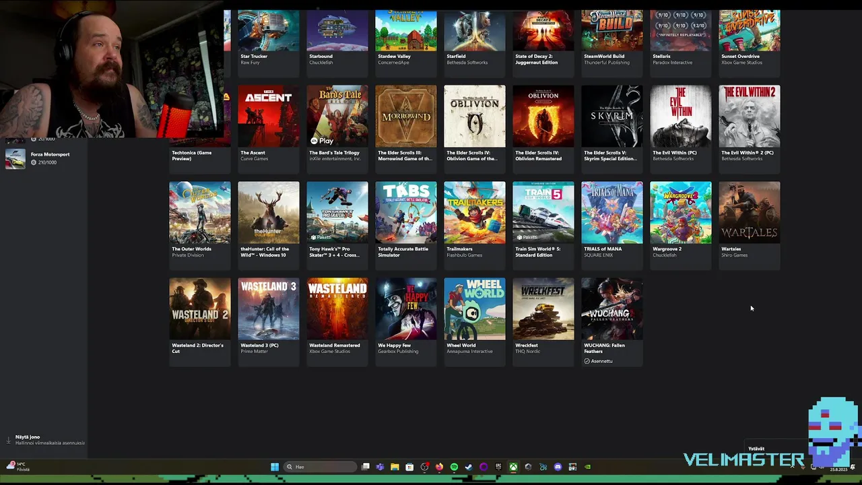Open Steam from the taskbar

click(469, 467)
